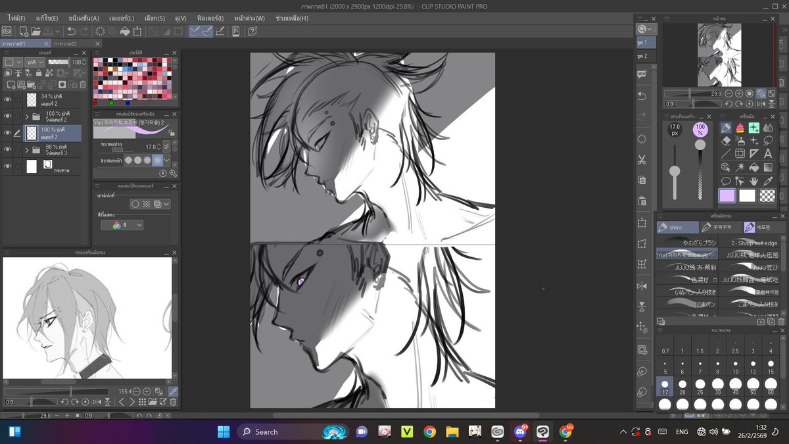
Task: Click the Undo arrow in top command bar
Action: [x=70, y=31]
